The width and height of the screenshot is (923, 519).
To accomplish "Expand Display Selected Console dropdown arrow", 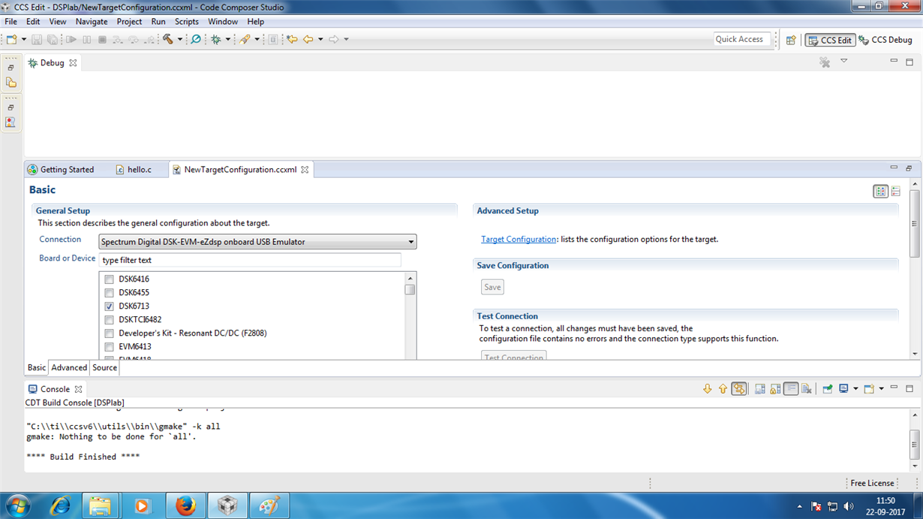I will 855,389.
